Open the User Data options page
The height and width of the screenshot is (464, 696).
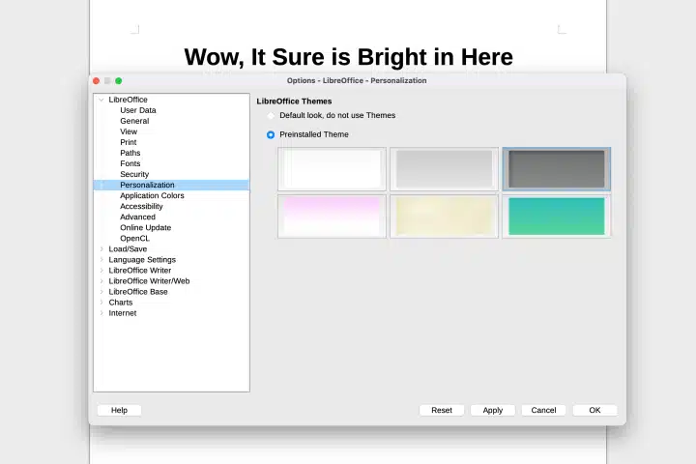(137, 110)
